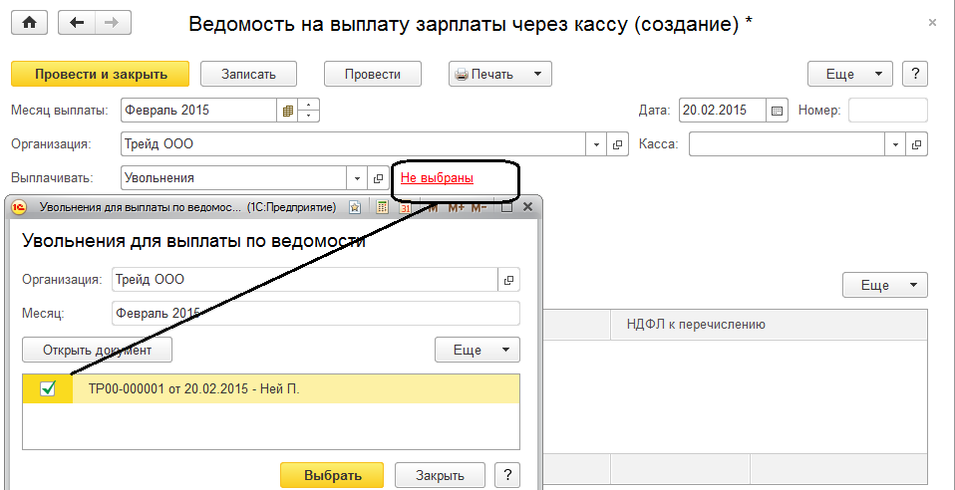Click Провести и закрыть
Image resolution: width=955 pixels, height=490 pixels.
[x=101, y=75]
